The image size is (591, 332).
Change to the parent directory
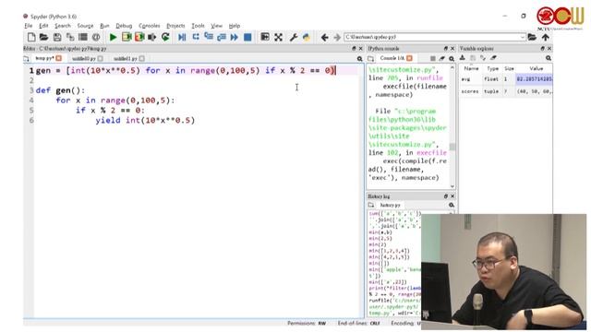pyautogui.click(x=546, y=37)
